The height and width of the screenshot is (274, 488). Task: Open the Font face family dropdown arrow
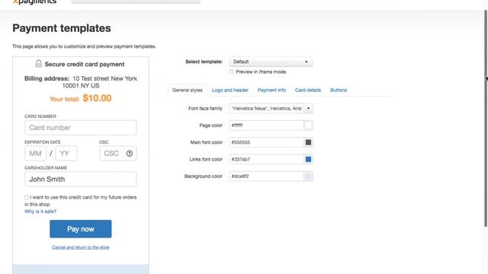(x=308, y=108)
